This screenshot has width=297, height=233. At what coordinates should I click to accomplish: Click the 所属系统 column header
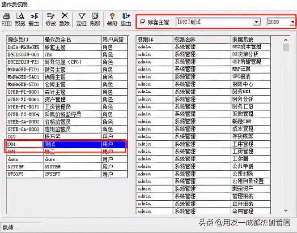[x=251, y=39]
